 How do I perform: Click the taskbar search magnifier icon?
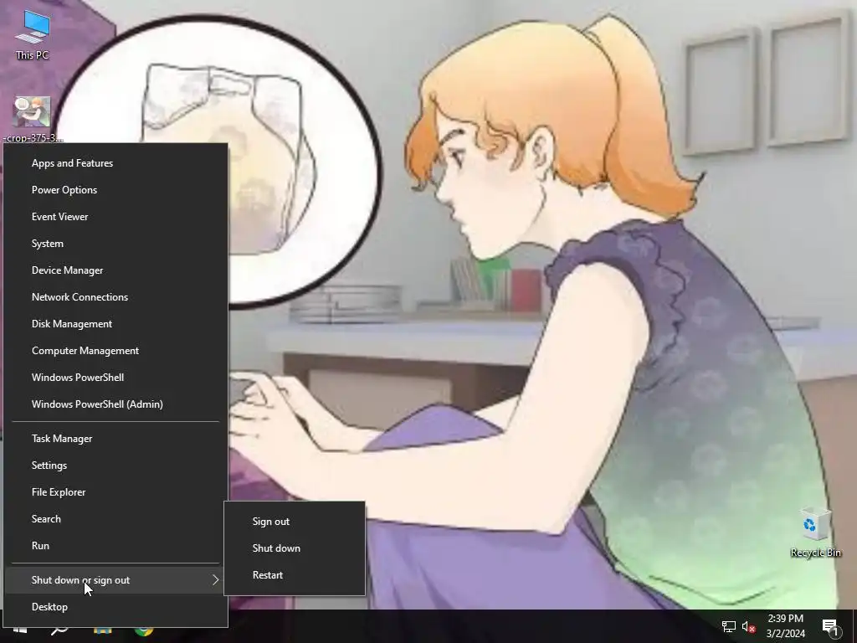click(x=59, y=631)
